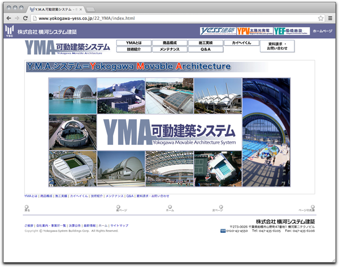Select the Y.M.A.可動建築システム browser tab
This screenshot has height=267, width=339.
pyautogui.click(x=55, y=10)
